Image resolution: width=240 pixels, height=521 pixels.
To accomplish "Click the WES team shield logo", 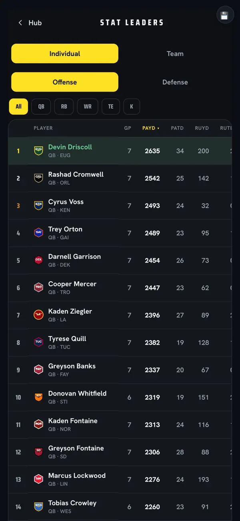I will pos(38,507).
